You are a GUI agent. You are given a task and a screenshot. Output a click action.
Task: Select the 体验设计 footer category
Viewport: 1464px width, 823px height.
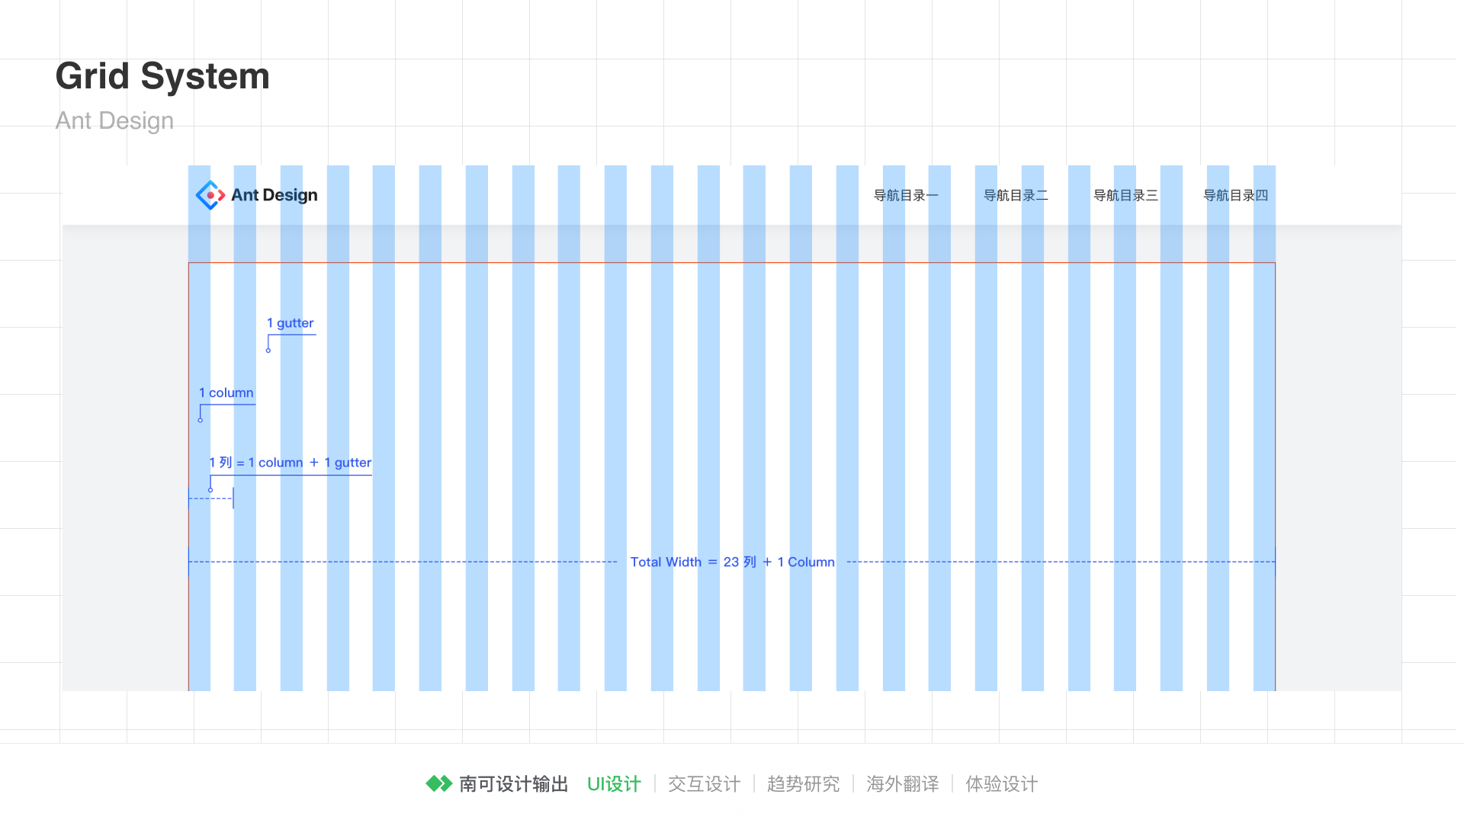click(1001, 784)
